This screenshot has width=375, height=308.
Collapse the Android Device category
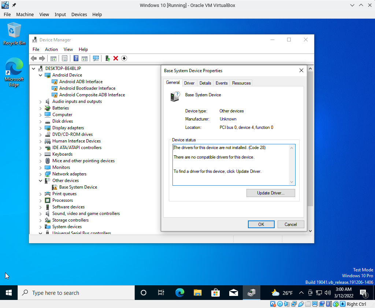point(40,75)
